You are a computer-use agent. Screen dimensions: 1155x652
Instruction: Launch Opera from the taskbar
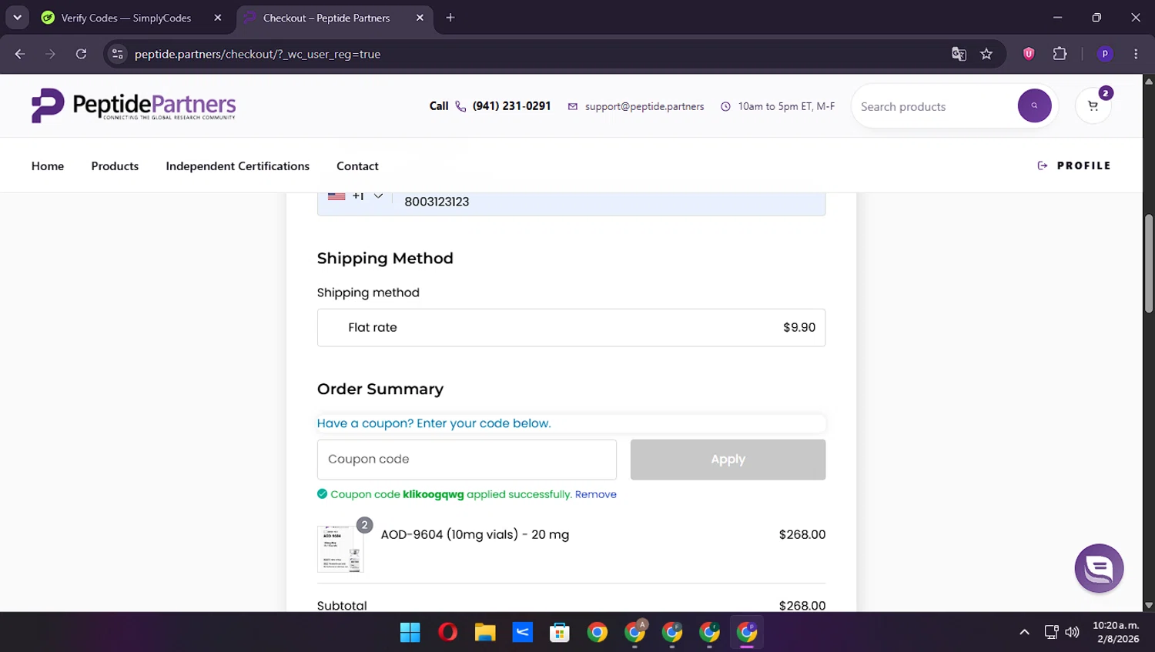click(x=447, y=633)
